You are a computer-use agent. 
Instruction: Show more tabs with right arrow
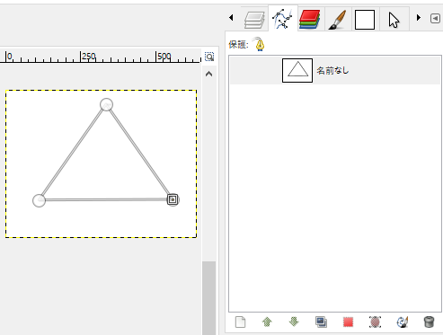[419, 18]
